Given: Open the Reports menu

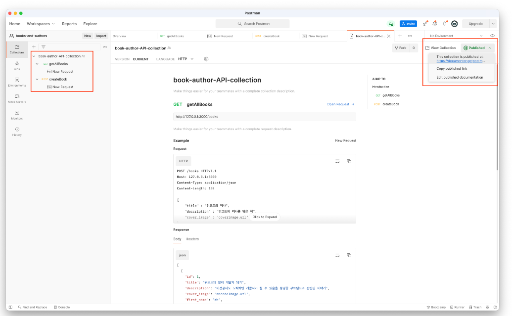Looking at the screenshot, I should click(69, 24).
